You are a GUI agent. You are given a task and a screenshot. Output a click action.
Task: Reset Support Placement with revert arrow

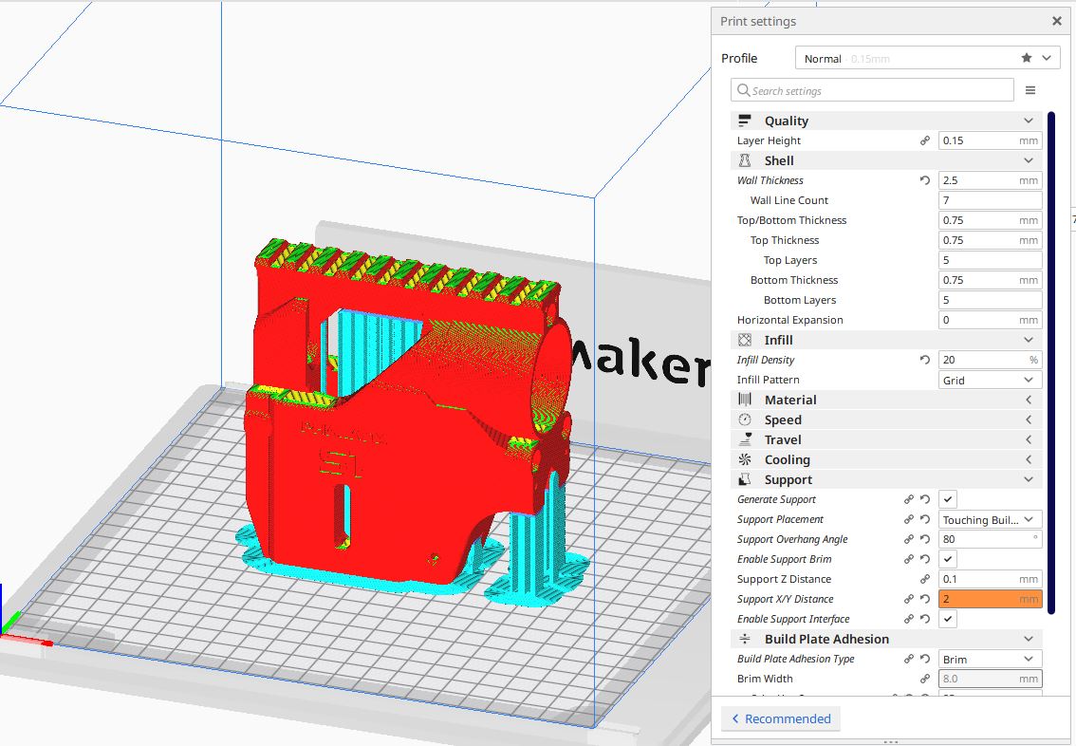point(925,519)
